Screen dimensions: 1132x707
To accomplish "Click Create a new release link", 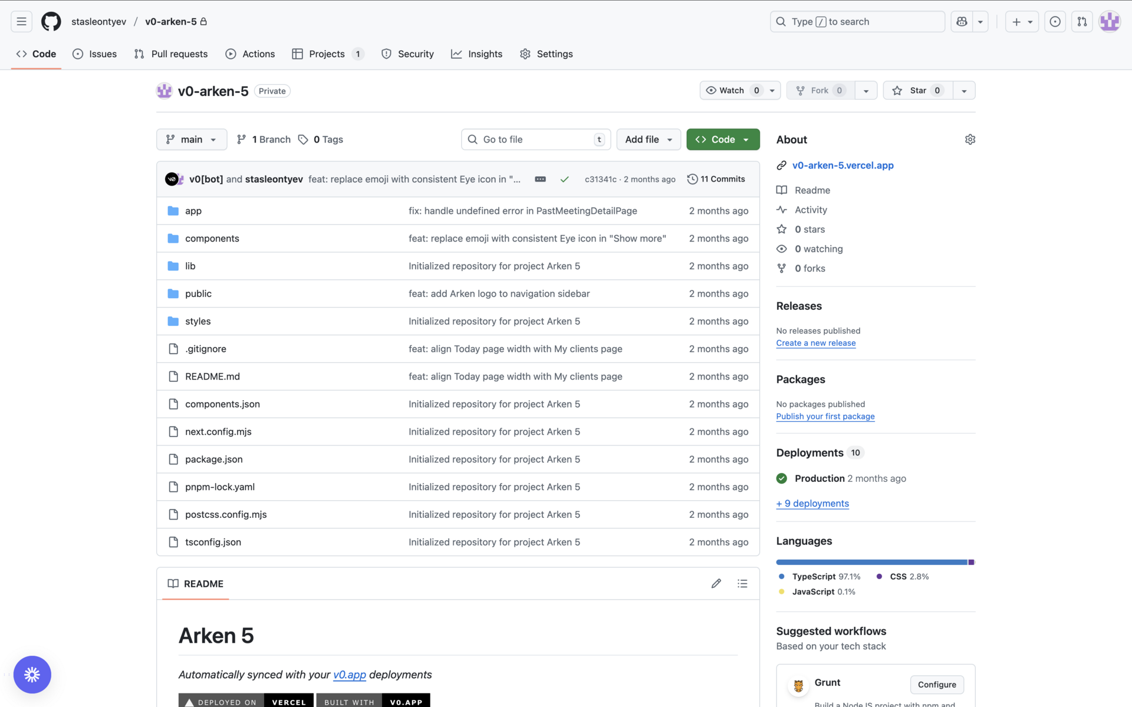I will (815, 343).
